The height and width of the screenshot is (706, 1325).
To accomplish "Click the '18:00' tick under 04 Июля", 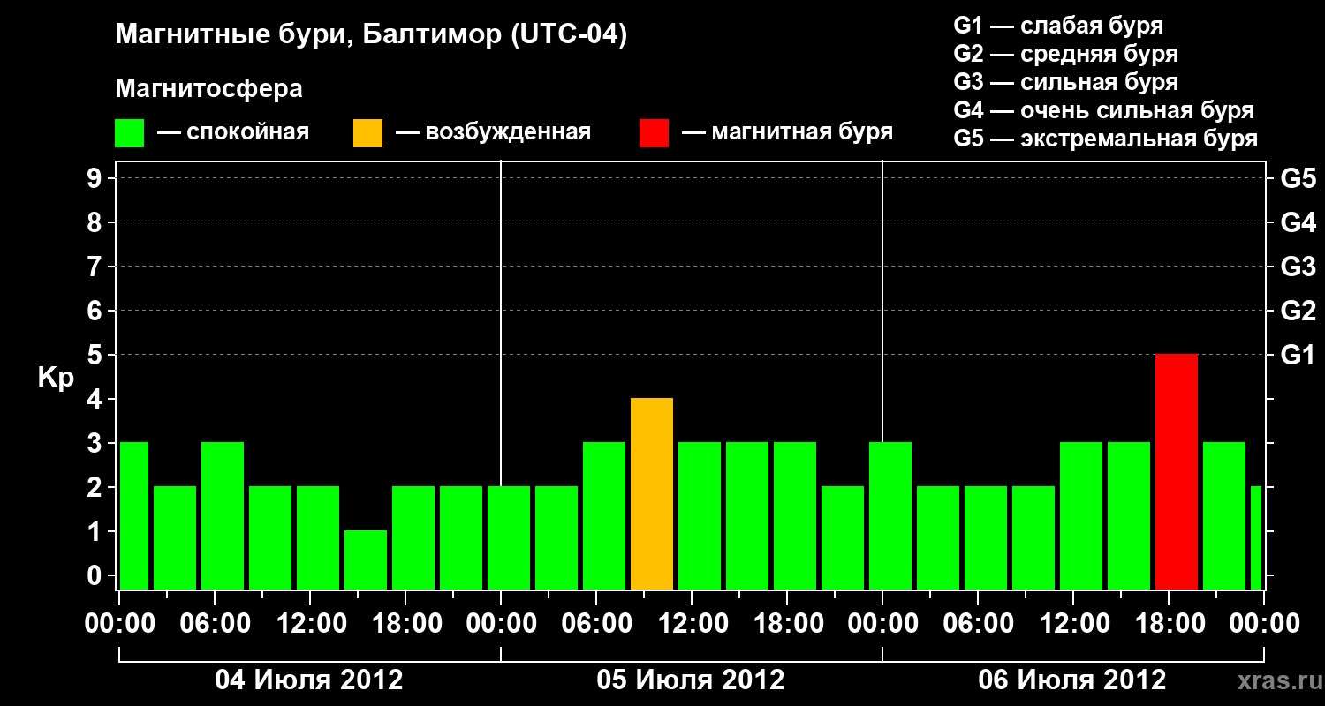I will [406, 623].
